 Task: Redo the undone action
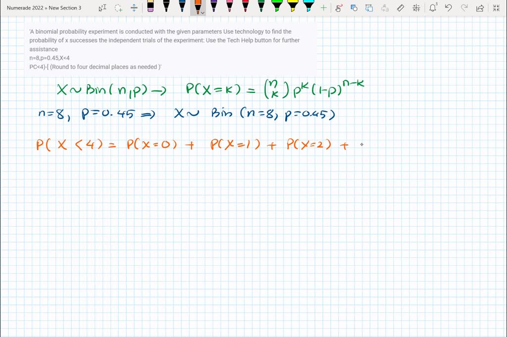coord(464,8)
